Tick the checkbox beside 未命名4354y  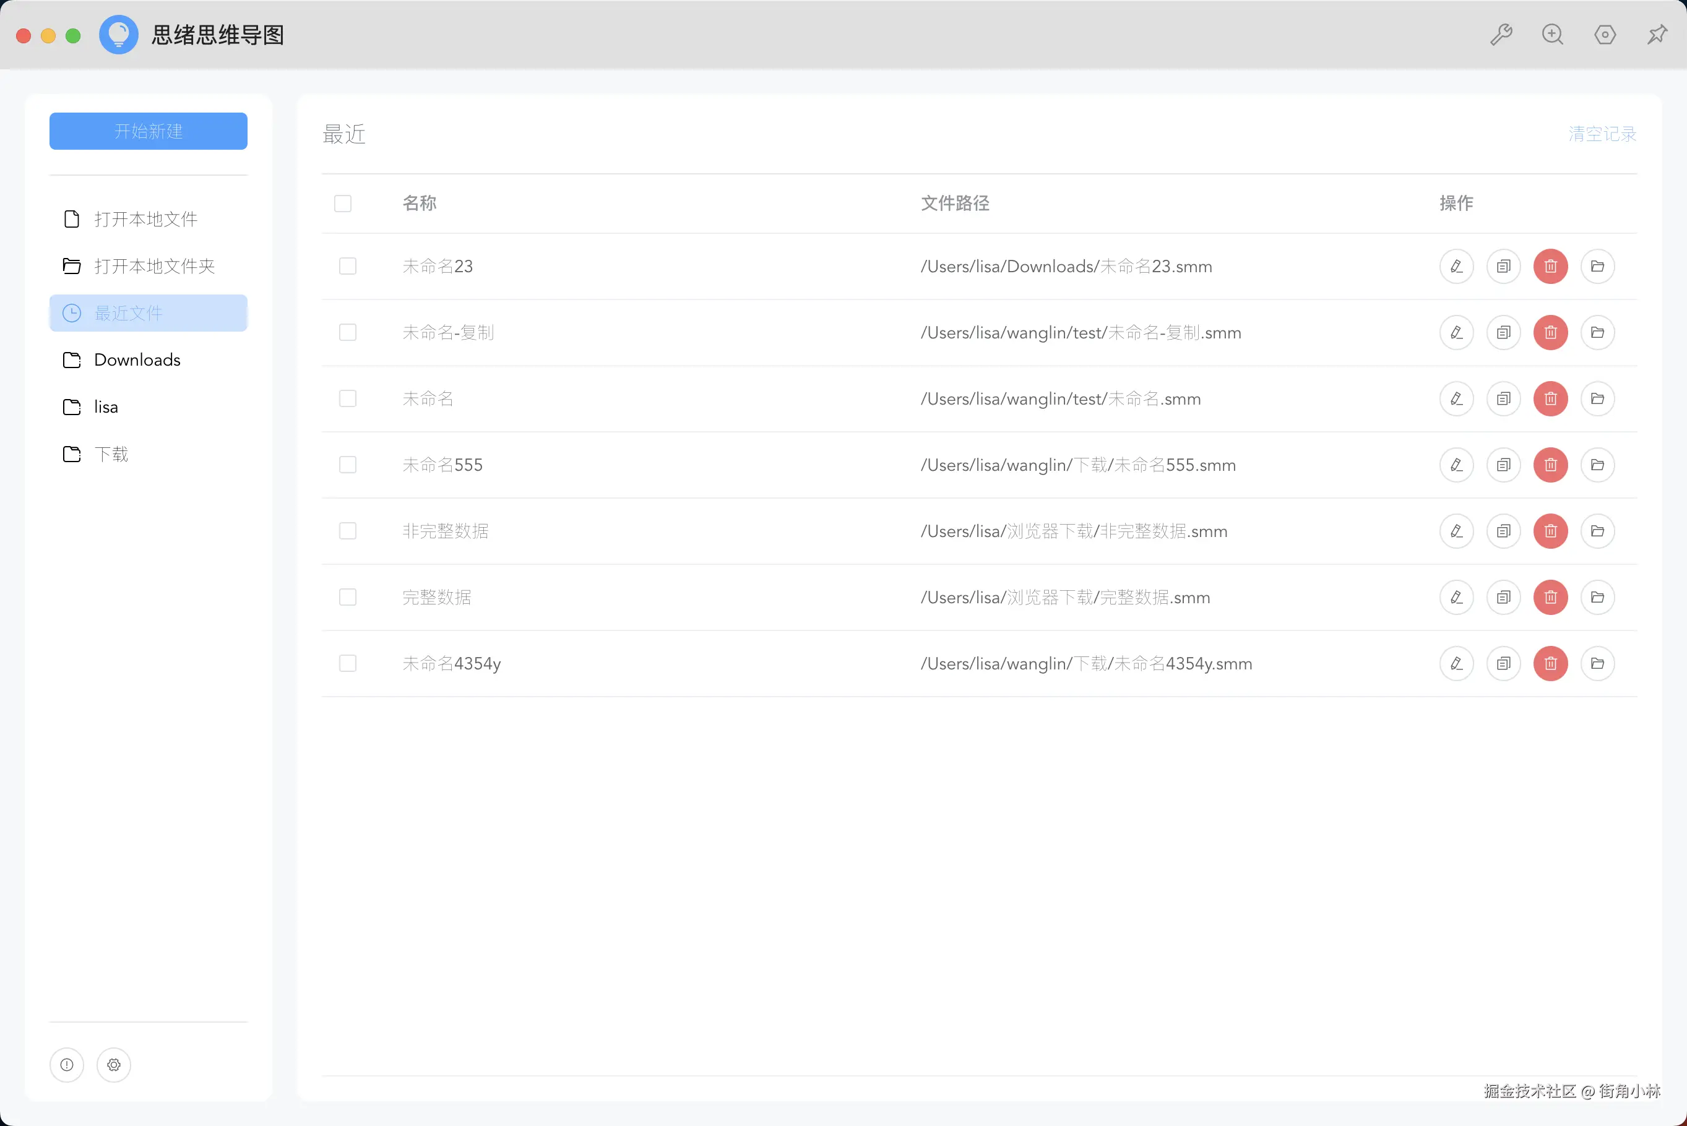348,663
